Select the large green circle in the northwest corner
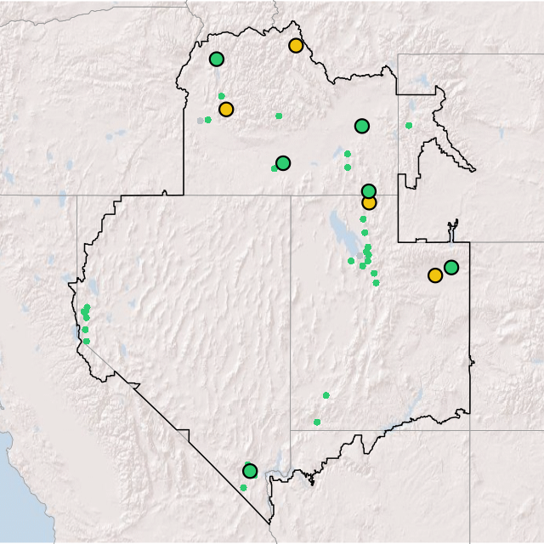The width and height of the screenshot is (544, 544). click(x=217, y=59)
